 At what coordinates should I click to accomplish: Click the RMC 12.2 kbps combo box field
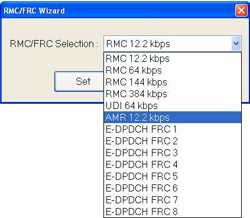pyautogui.click(x=173, y=44)
